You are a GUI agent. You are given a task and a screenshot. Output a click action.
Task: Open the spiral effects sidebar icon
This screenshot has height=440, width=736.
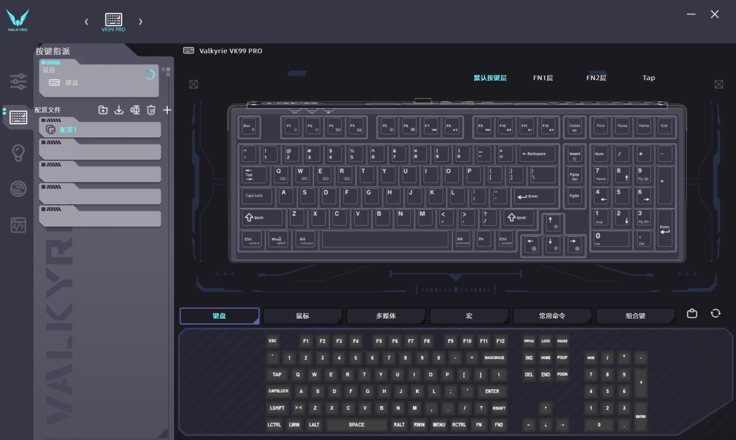pyautogui.click(x=18, y=189)
